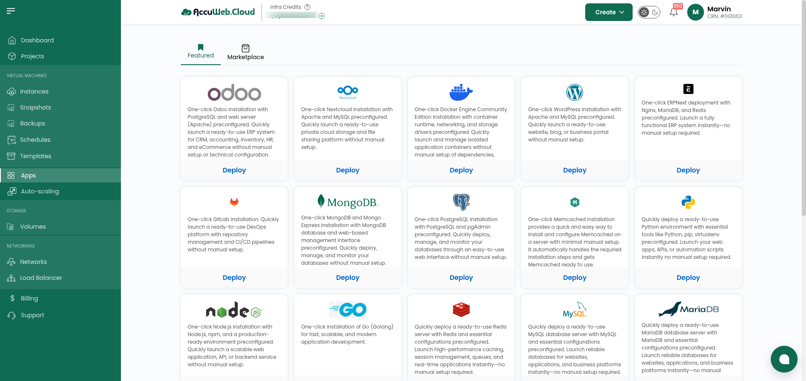Collapse sidebar with the hamburger menu icon
This screenshot has width=806, height=381.
point(11,10)
